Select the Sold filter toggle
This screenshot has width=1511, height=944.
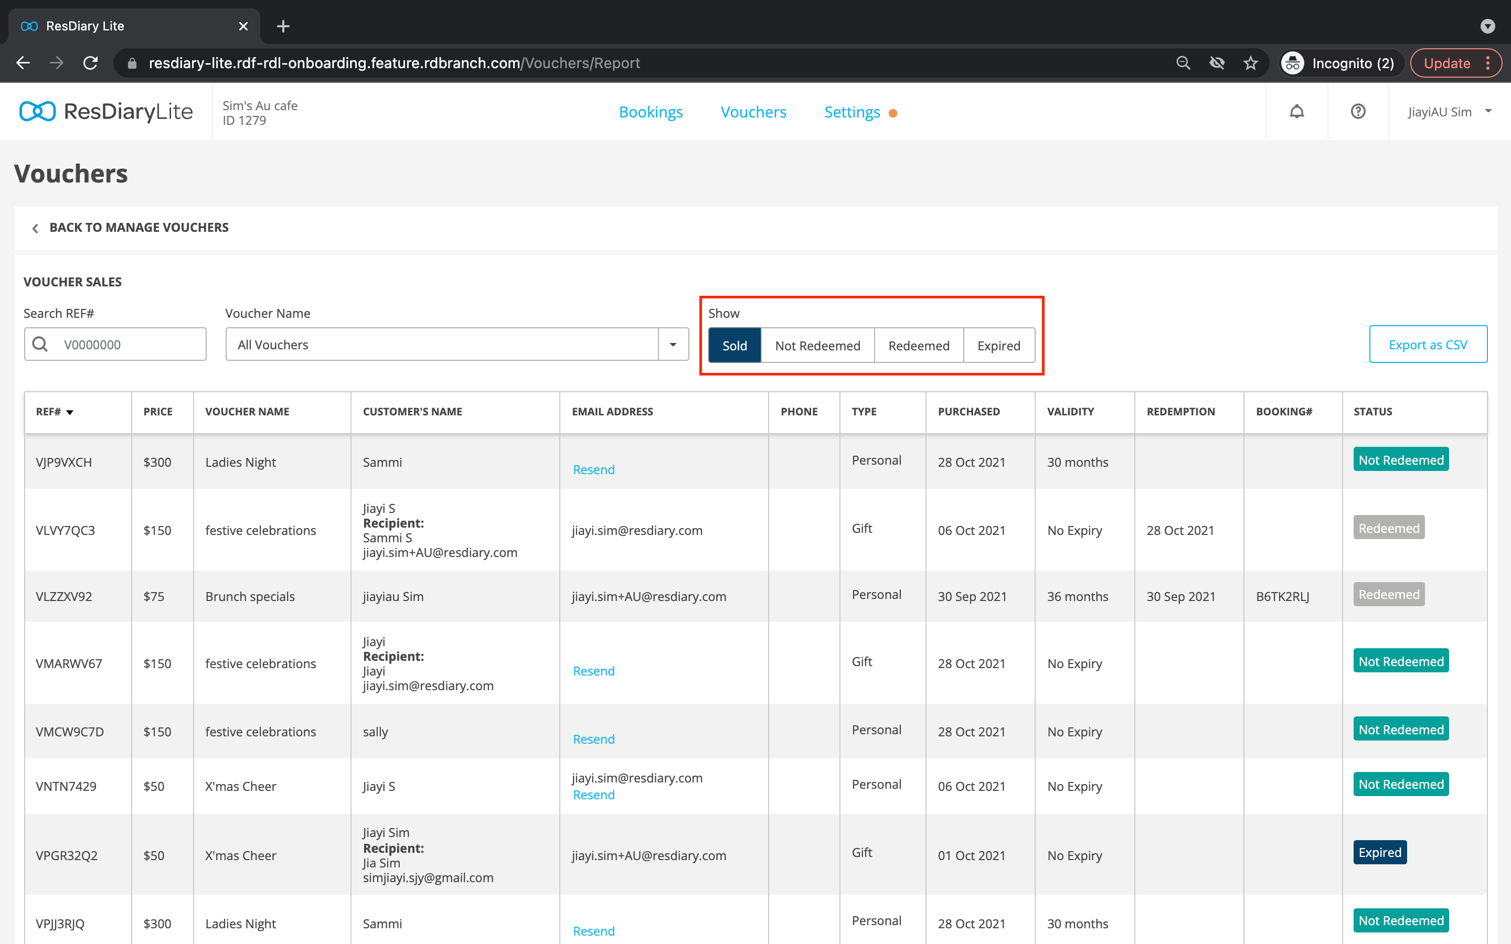[735, 345]
